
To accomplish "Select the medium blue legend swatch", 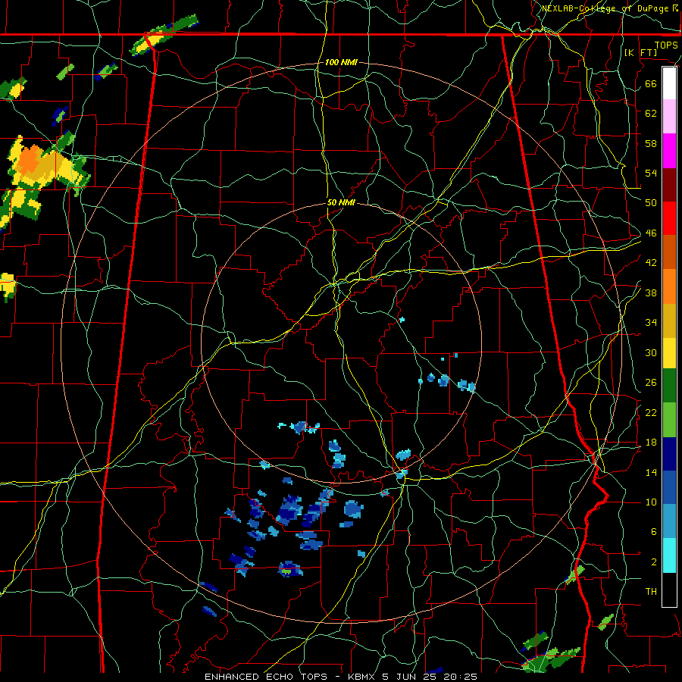I will coord(669,487).
